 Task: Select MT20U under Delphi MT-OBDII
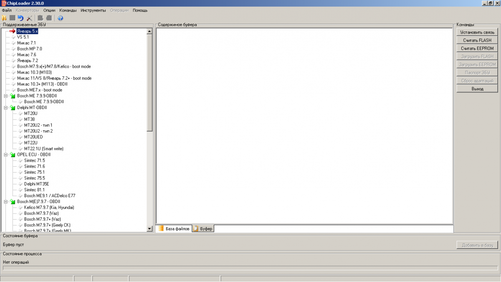30,113
